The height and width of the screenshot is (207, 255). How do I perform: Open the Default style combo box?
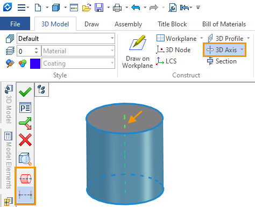[x=66, y=38]
